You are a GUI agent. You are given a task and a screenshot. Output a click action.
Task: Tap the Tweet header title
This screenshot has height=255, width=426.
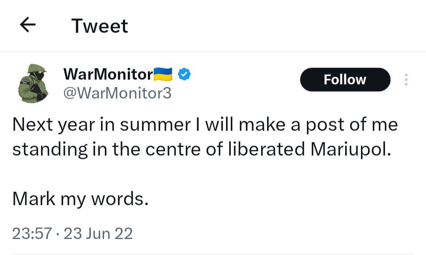point(100,26)
